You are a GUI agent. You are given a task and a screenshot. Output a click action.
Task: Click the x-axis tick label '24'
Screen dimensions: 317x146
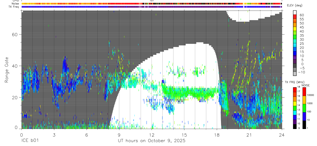tap(282, 135)
